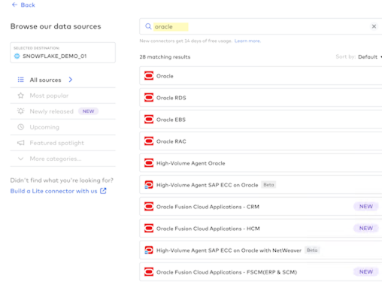Click the Newly released lightbulb icon
Image resolution: width=382 pixels, height=282 pixels.
click(21, 111)
